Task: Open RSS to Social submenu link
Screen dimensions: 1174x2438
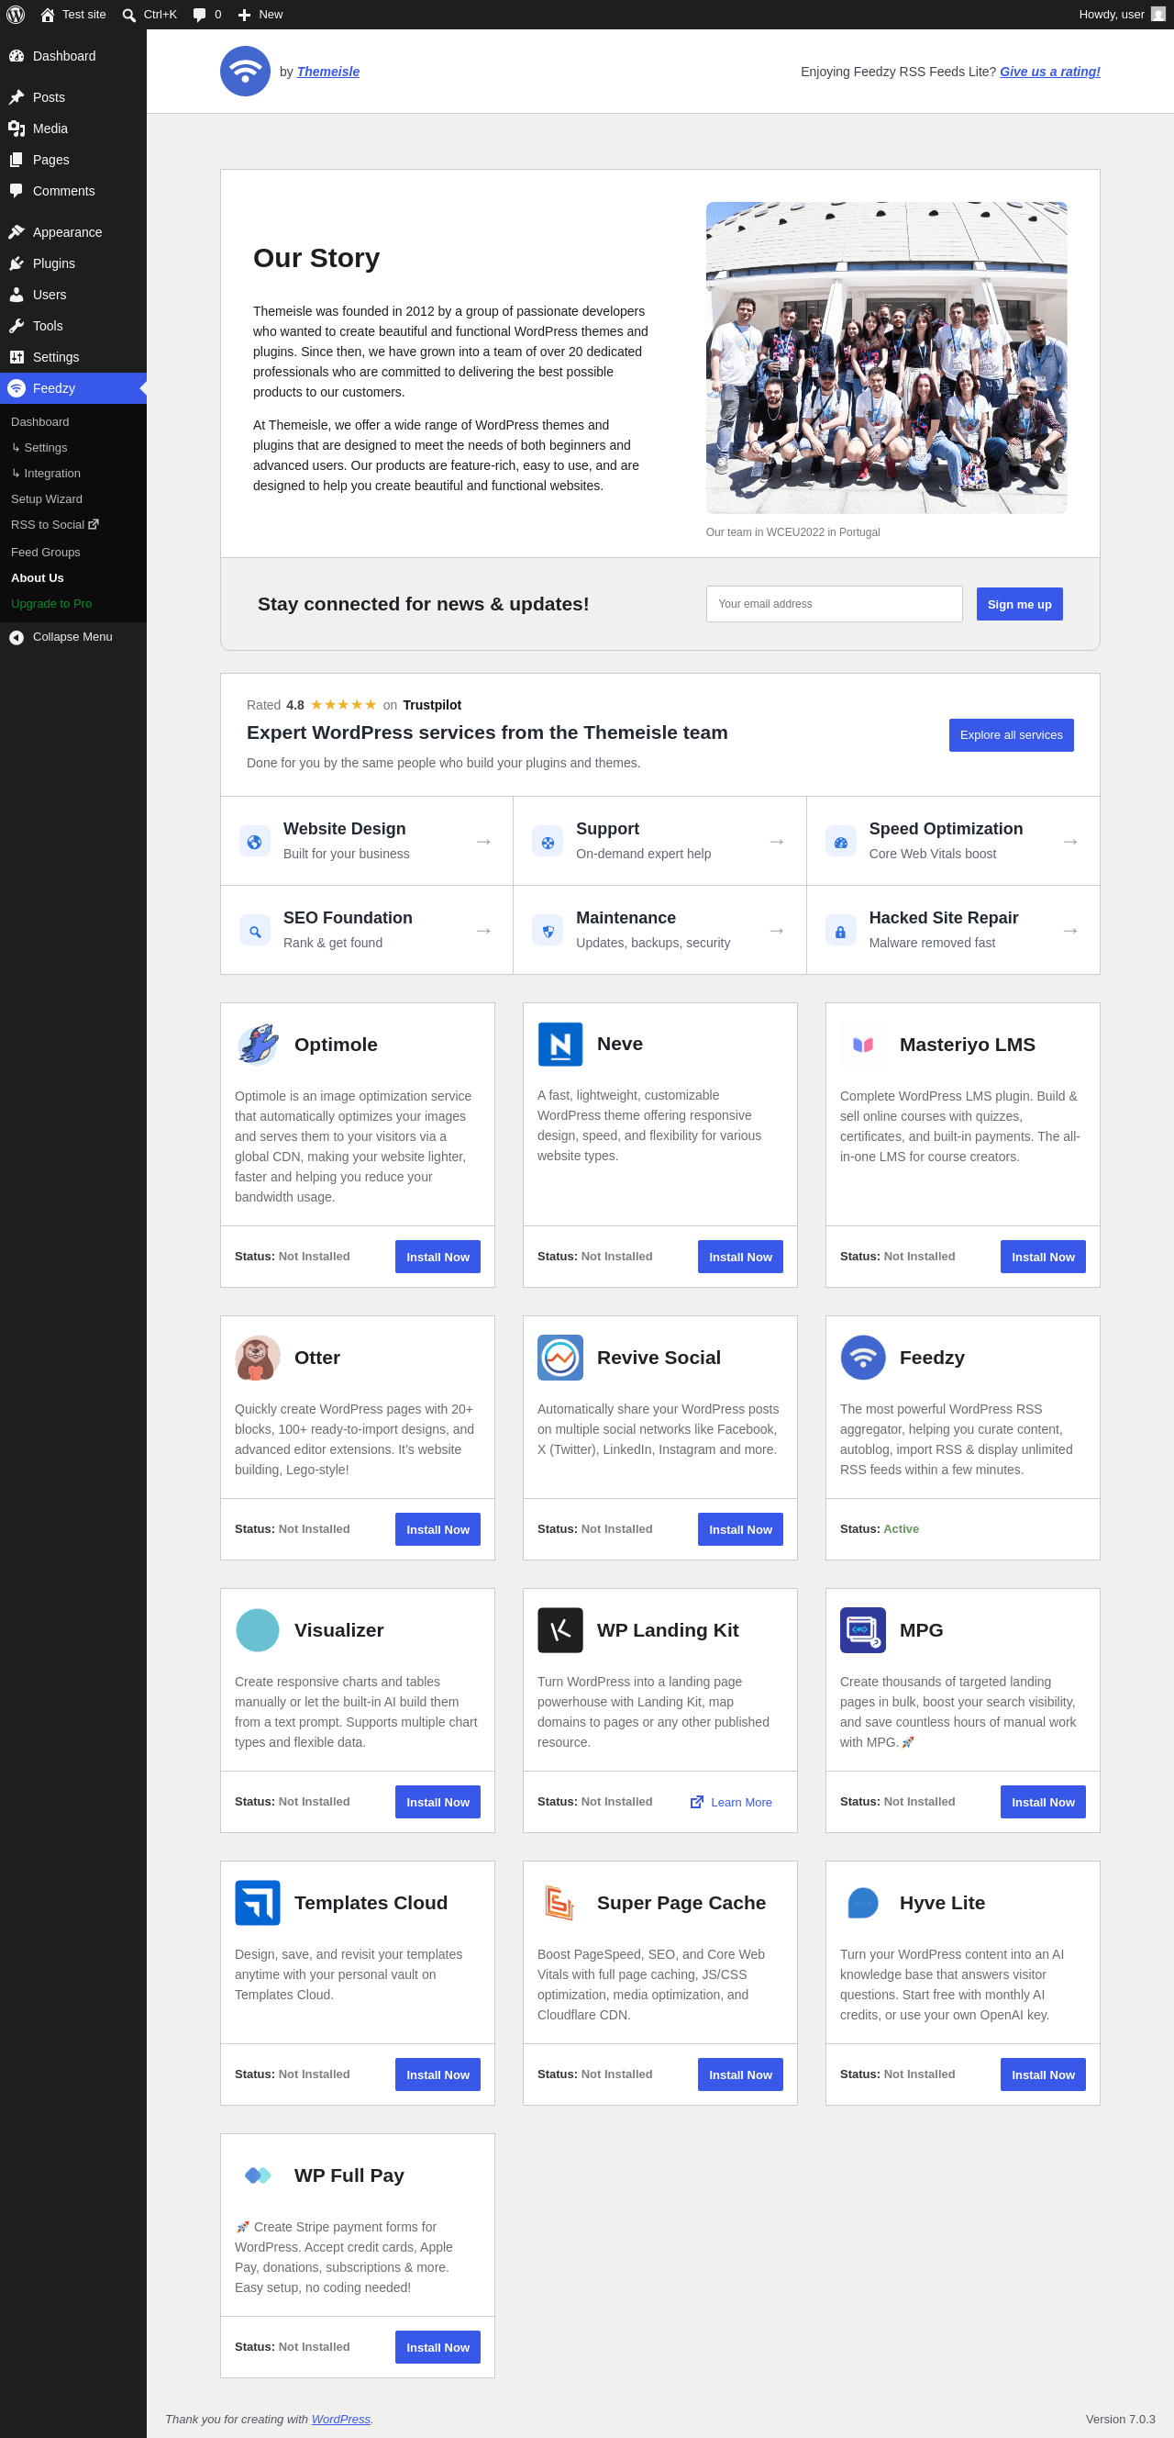Action: 72,525
